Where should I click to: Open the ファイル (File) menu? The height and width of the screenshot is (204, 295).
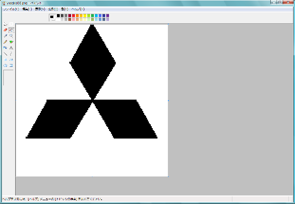[x=11, y=9]
